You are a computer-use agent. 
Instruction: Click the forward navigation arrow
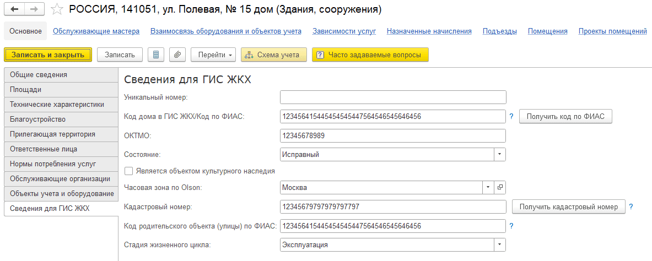point(34,9)
